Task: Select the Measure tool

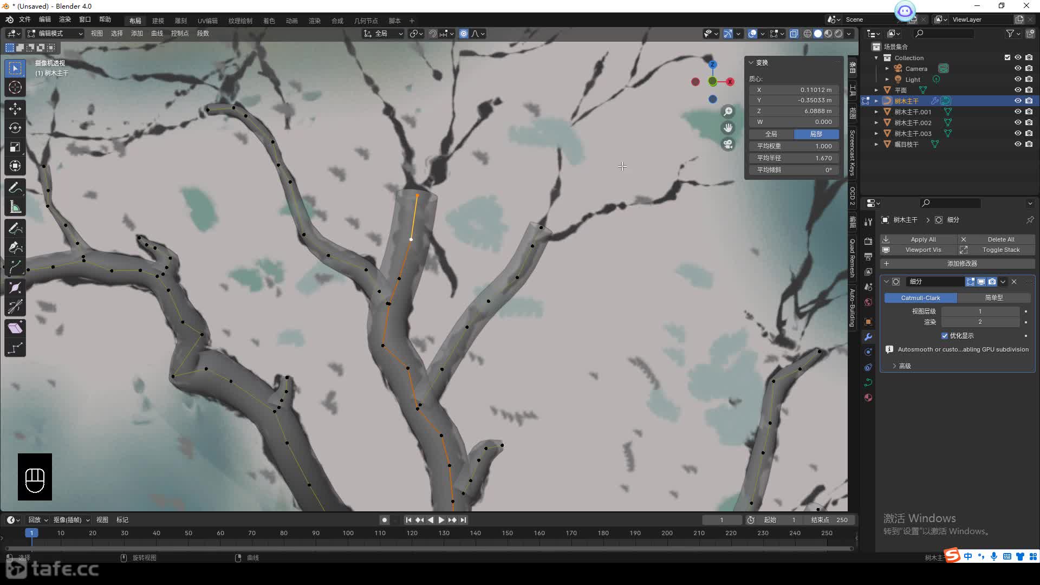Action: pos(15,207)
